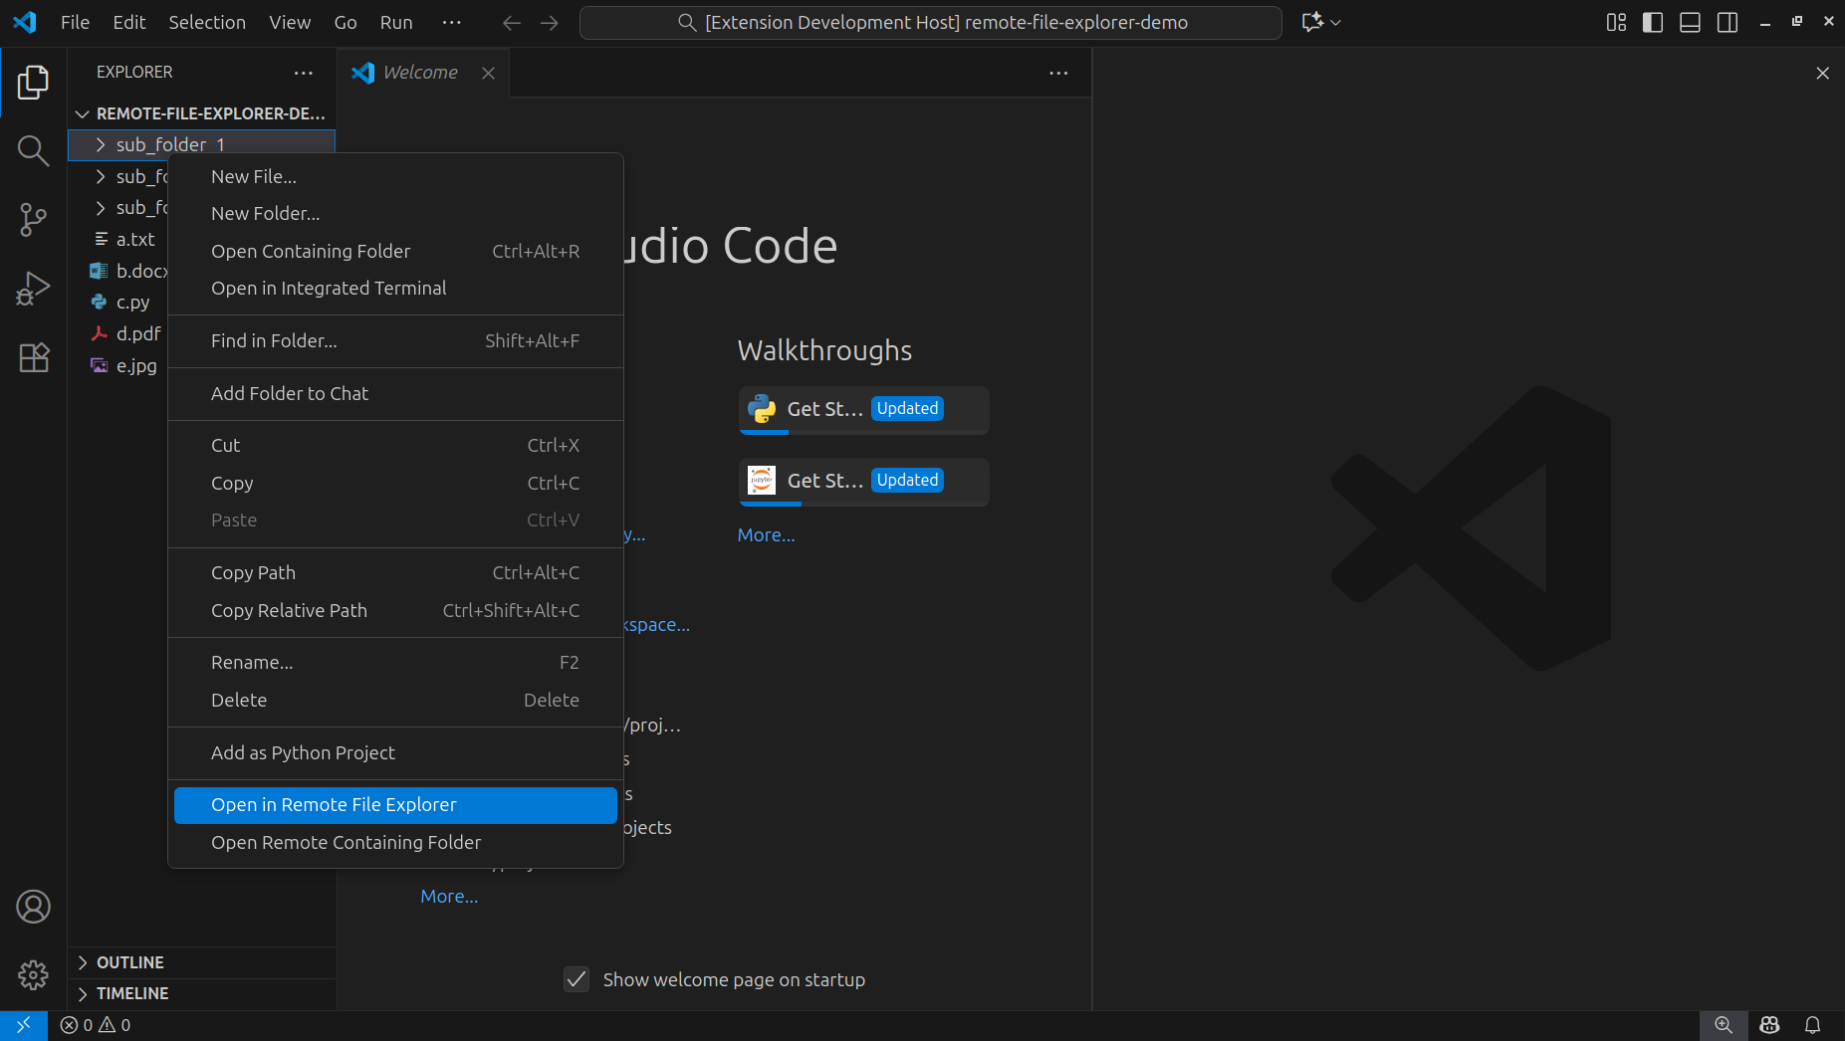Viewport: 1845px width, 1041px height.
Task: Open the Explorer view in activity bar
Action: [33, 82]
